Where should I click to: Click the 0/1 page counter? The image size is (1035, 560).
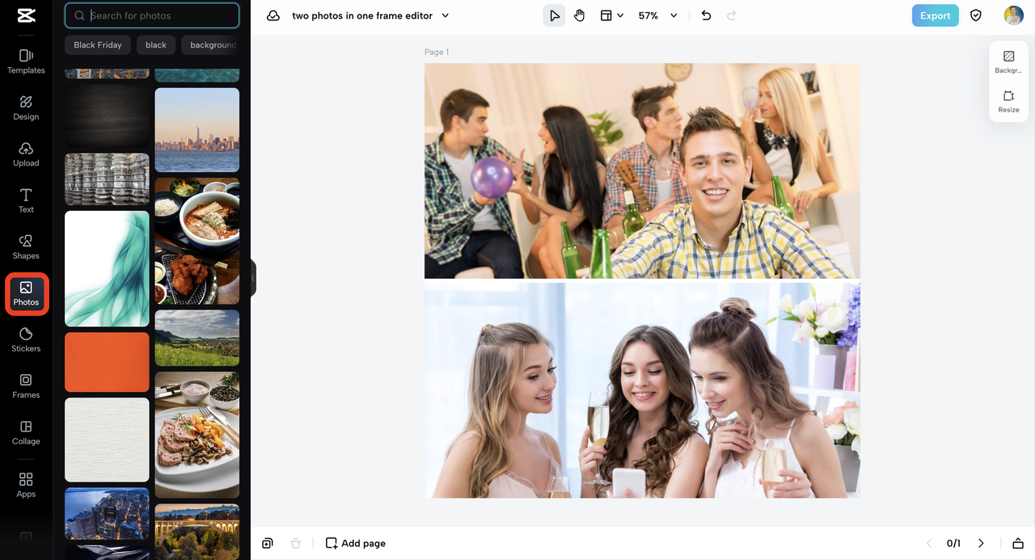[x=953, y=543]
